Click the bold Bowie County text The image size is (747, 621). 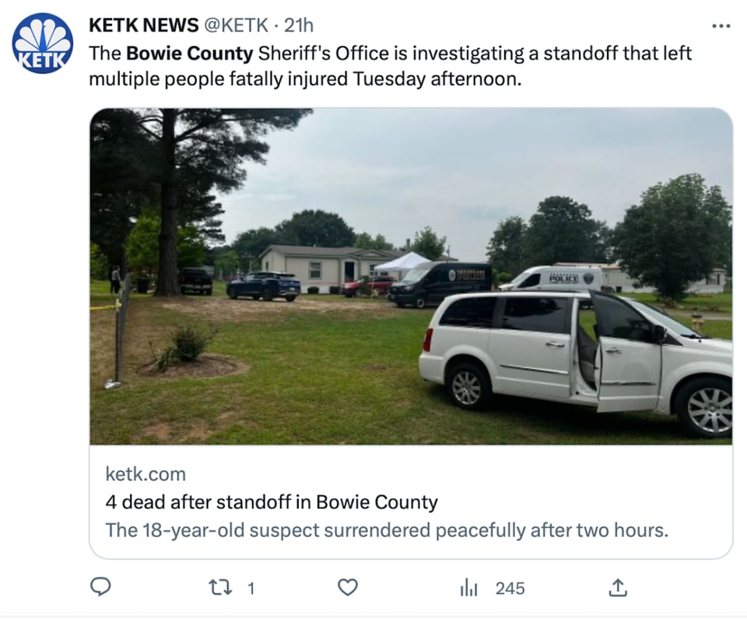tap(190, 53)
